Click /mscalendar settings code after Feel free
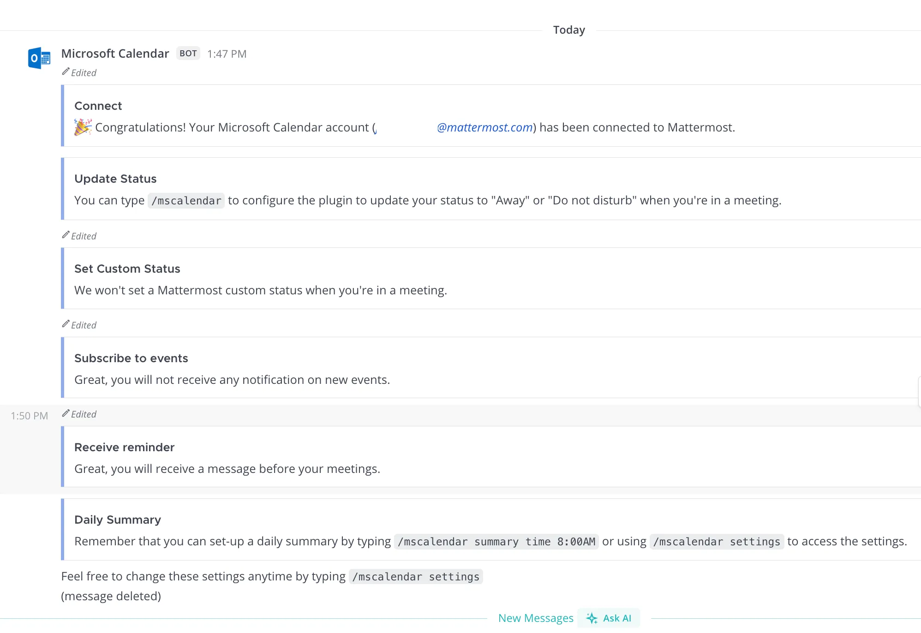The image size is (921, 633). (x=416, y=577)
